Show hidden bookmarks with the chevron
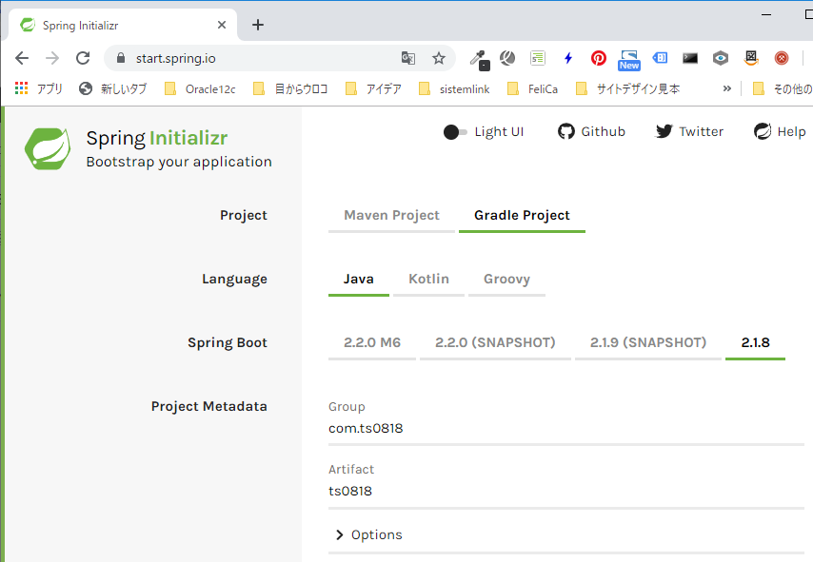The height and width of the screenshot is (562, 813). (727, 88)
